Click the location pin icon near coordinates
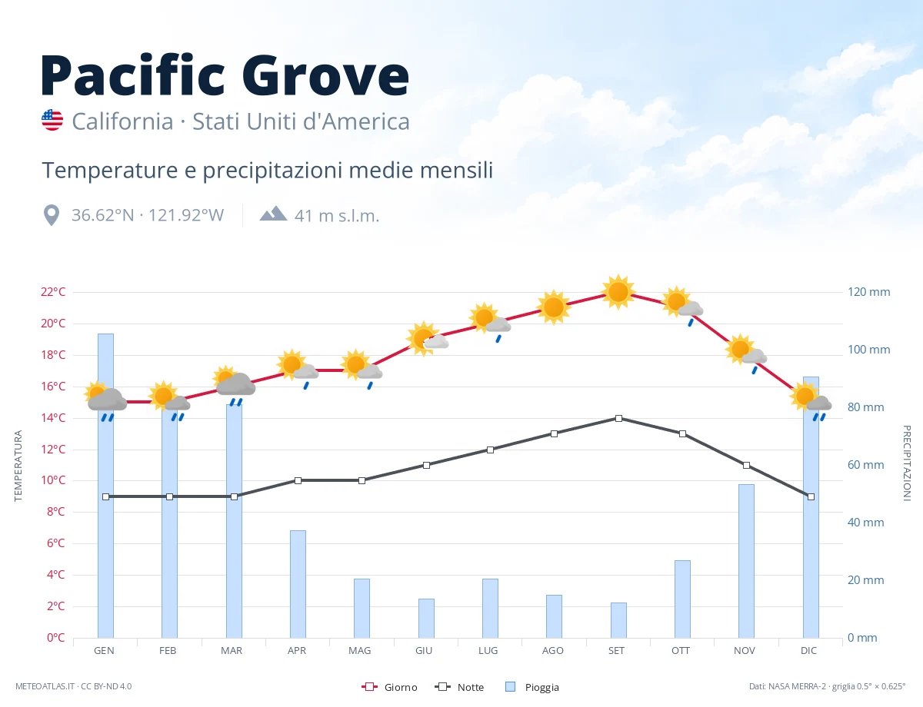The image size is (923, 707). coord(52,215)
